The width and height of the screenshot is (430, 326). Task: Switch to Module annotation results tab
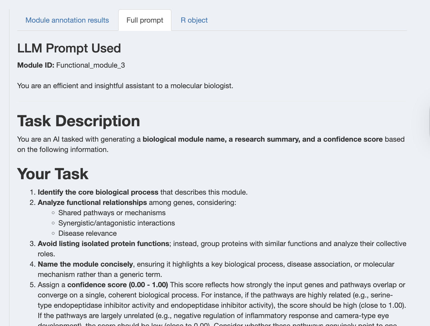[x=67, y=20]
